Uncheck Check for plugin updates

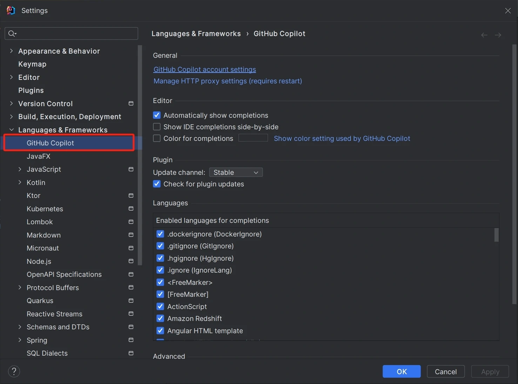[x=157, y=184]
